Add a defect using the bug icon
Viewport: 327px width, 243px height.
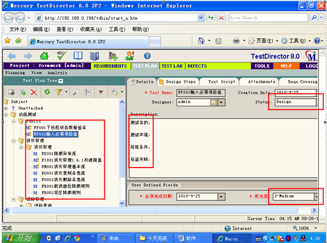(x=112, y=56)
